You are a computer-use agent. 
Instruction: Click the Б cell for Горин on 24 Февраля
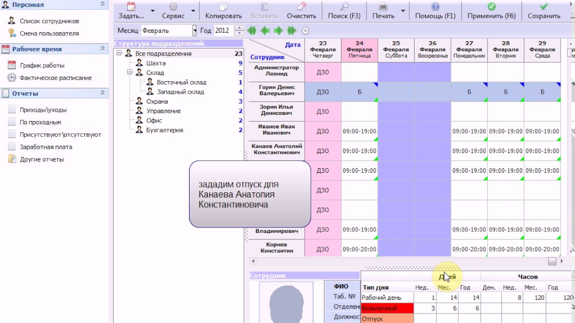[x=359, y=92]
